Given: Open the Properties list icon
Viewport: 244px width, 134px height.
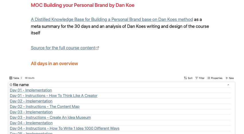Looking at the screenshot, I should [x=208, y=78].
